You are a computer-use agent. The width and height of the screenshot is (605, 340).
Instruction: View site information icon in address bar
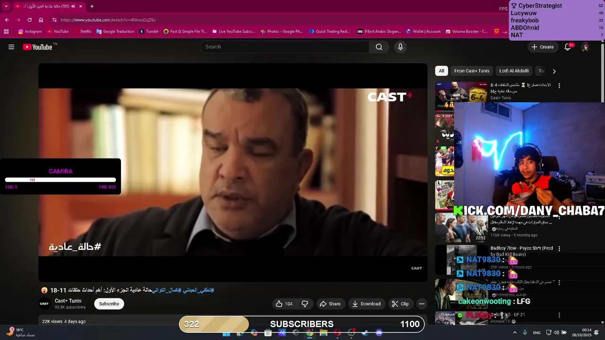(54, 20)
